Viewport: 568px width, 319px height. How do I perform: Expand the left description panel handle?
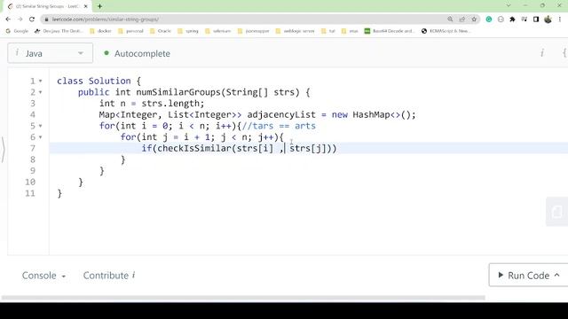[x=3, y=149]
